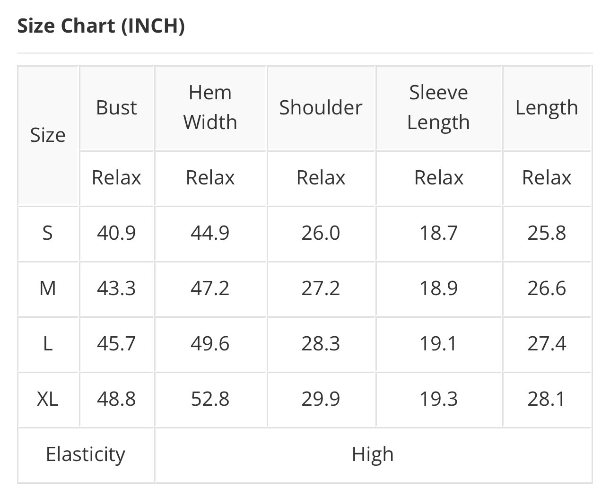
Task: Click the Size Chart (INCH) heading
Action: click(x=101, y=26)
